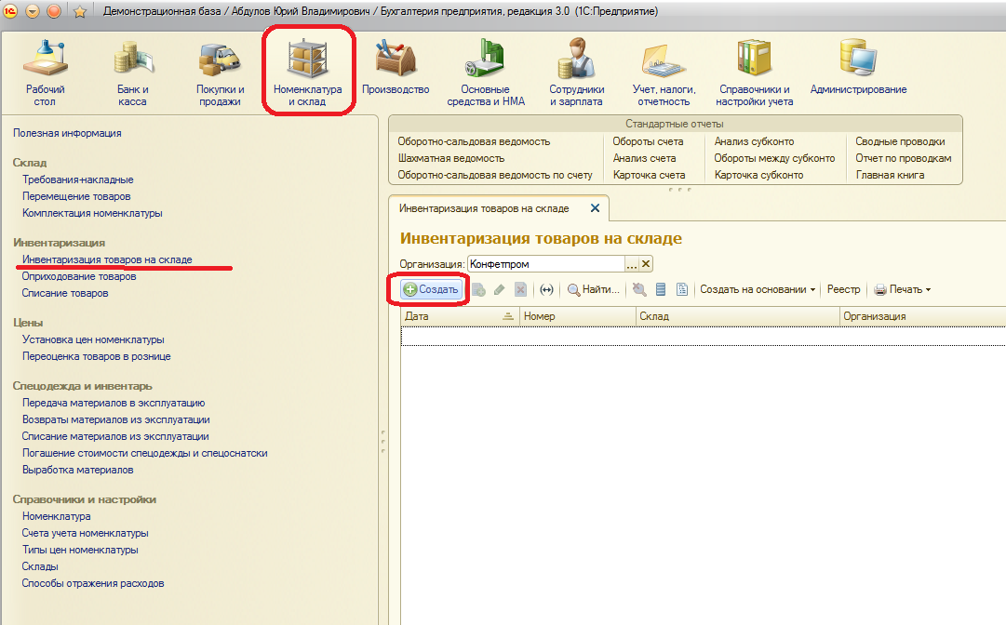The width and height of the screenshot is (1006, 625).
Task: Open the Favorites star icon in title bar
Action: coord(79,11)
